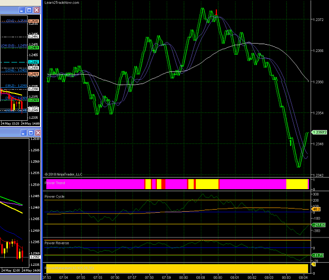Minimize the upper-left chart window
Screen dimensions: 329x280
pyautogui.click(x=22, y=10)
